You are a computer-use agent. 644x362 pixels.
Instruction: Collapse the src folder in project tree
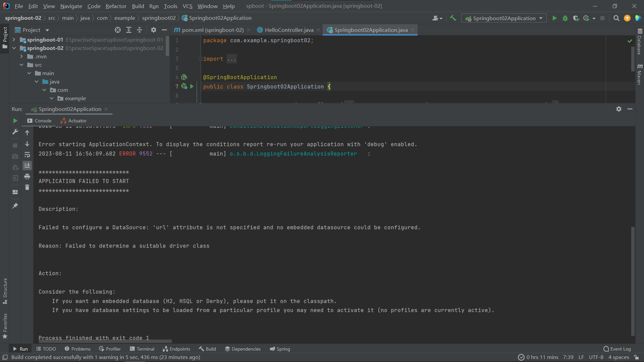21,65
